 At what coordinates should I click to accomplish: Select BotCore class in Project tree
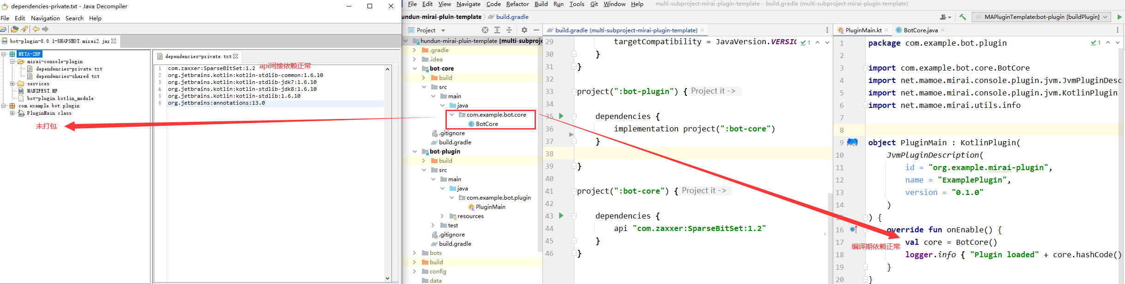(x=483, y=124)
